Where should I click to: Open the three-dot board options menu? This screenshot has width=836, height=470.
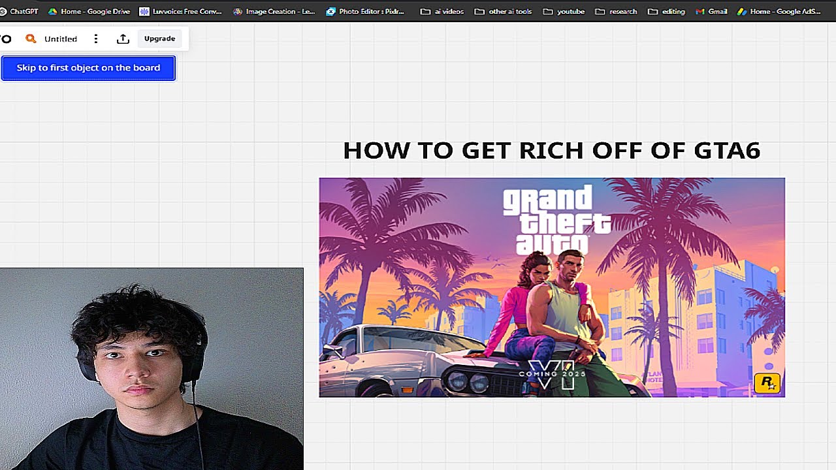[96, 39]
